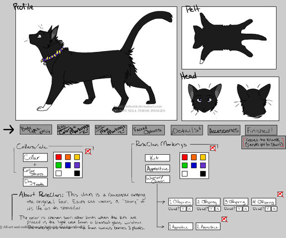Switch to the Facial Options tab
This screenshot has width=286, height=238.
[148, 130]
